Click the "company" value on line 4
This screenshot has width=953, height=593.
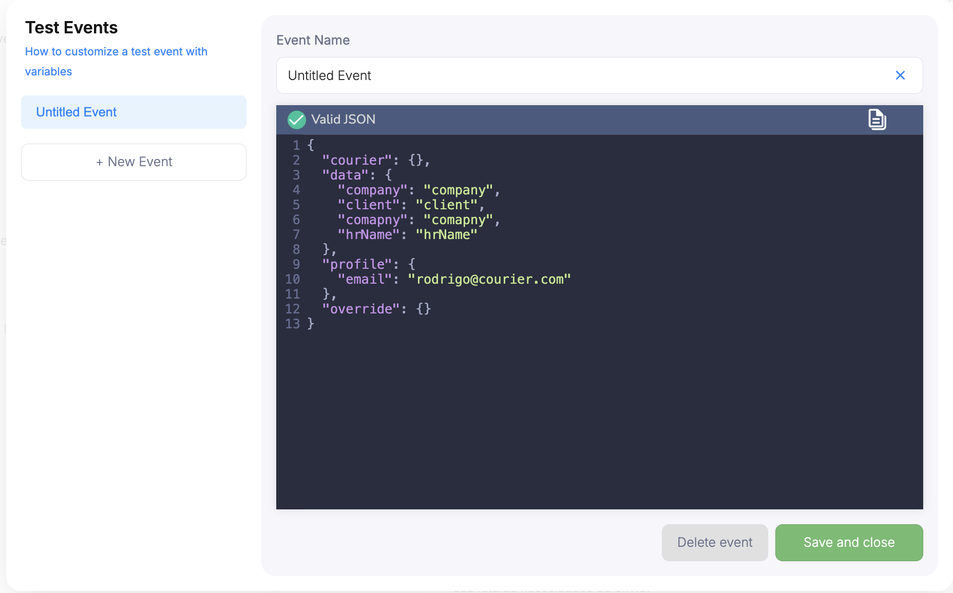(458, 190)
